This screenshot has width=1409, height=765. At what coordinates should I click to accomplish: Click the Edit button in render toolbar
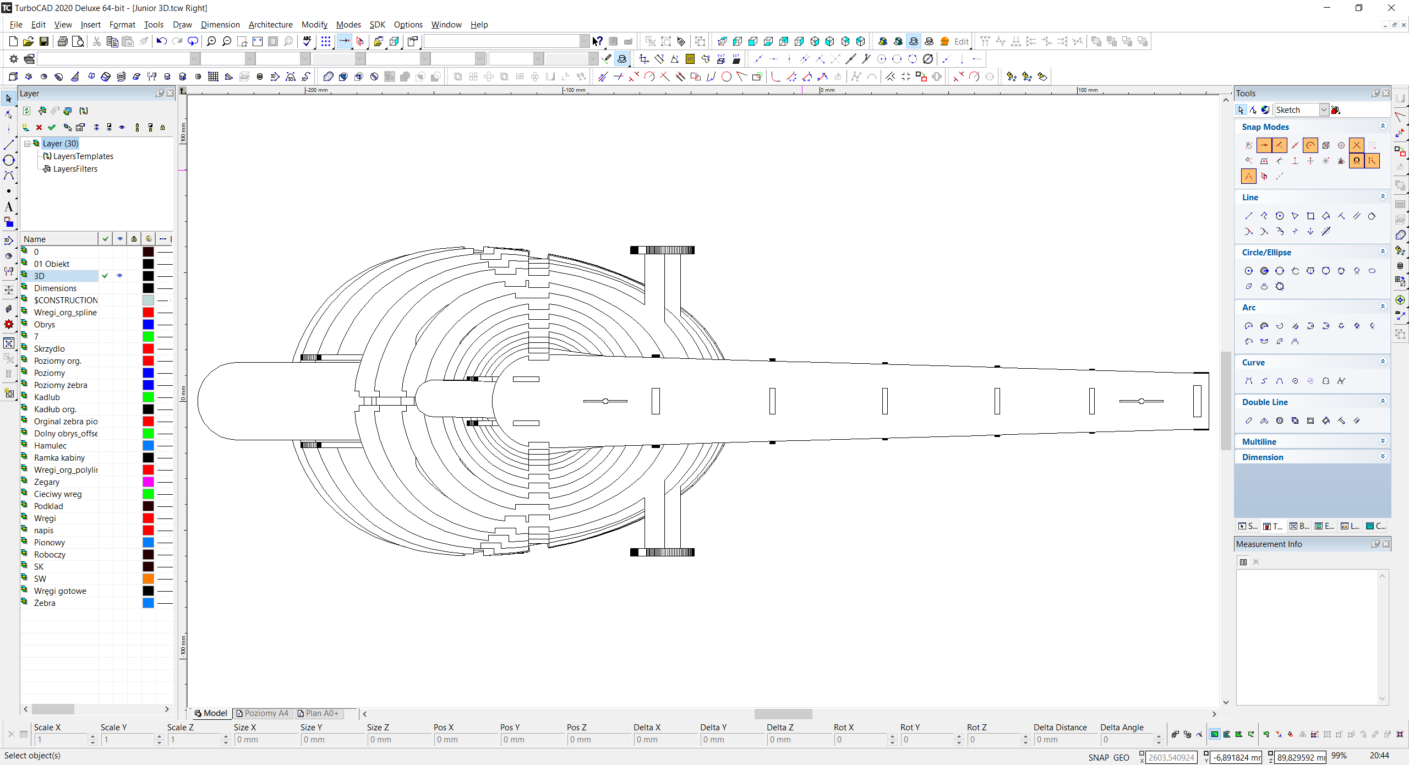coord(961,41)
